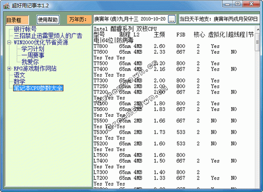Click the lunar date field 庚寅年九月十三
263x192 pixels.
coord(130,19)
